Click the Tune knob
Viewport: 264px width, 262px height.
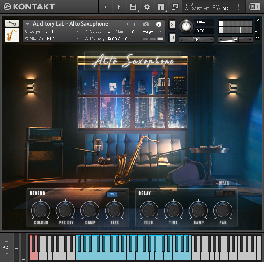click(186, 26)
